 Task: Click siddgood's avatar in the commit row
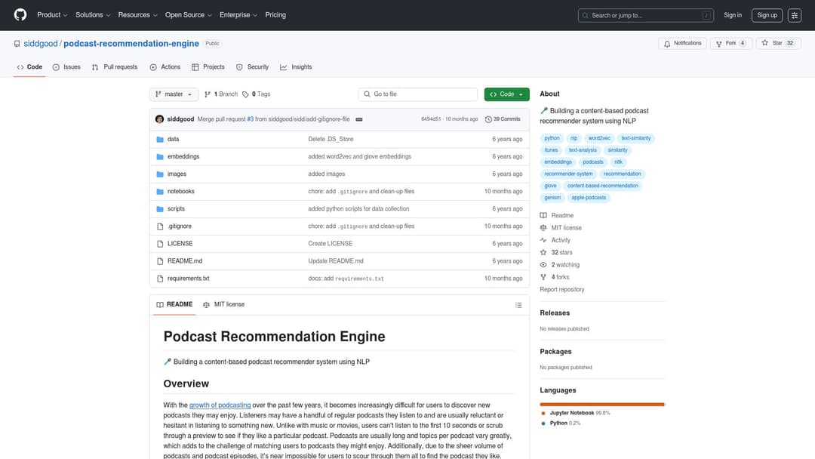[x=159, y=119]
